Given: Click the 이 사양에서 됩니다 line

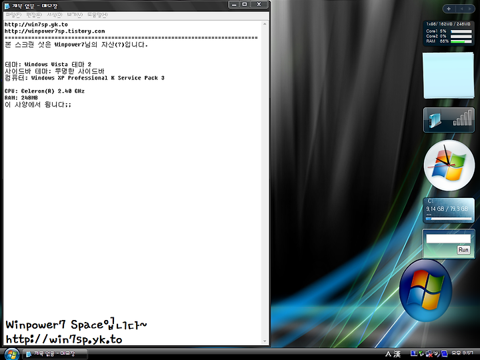Looking at the screenshot, I should 38,105.
